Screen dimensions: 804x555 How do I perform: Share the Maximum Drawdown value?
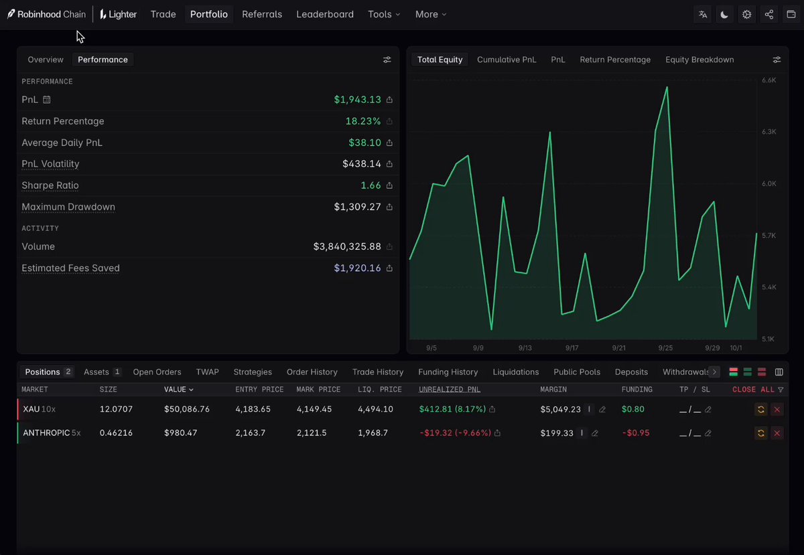click(389, 207)
